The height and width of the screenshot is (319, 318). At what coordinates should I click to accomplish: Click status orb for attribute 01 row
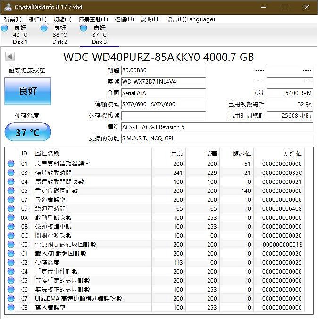coord(11,164)
